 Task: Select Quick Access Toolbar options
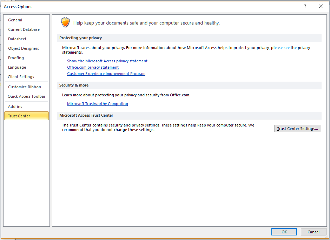(27, 96)
